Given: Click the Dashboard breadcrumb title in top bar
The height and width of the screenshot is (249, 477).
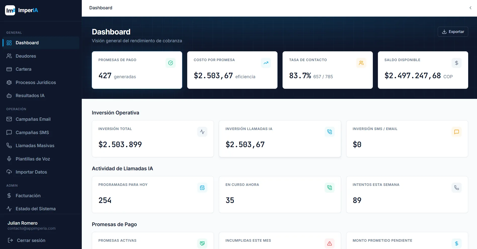Looking at the screenshot, I should tap(101, 8).
